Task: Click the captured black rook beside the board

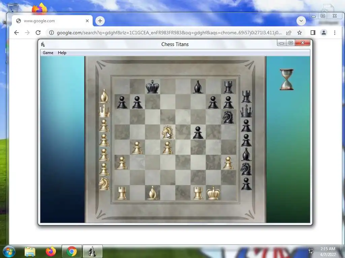Action: coord(246,96)
